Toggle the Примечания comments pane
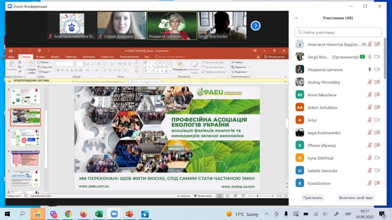 tap(203, 196)
